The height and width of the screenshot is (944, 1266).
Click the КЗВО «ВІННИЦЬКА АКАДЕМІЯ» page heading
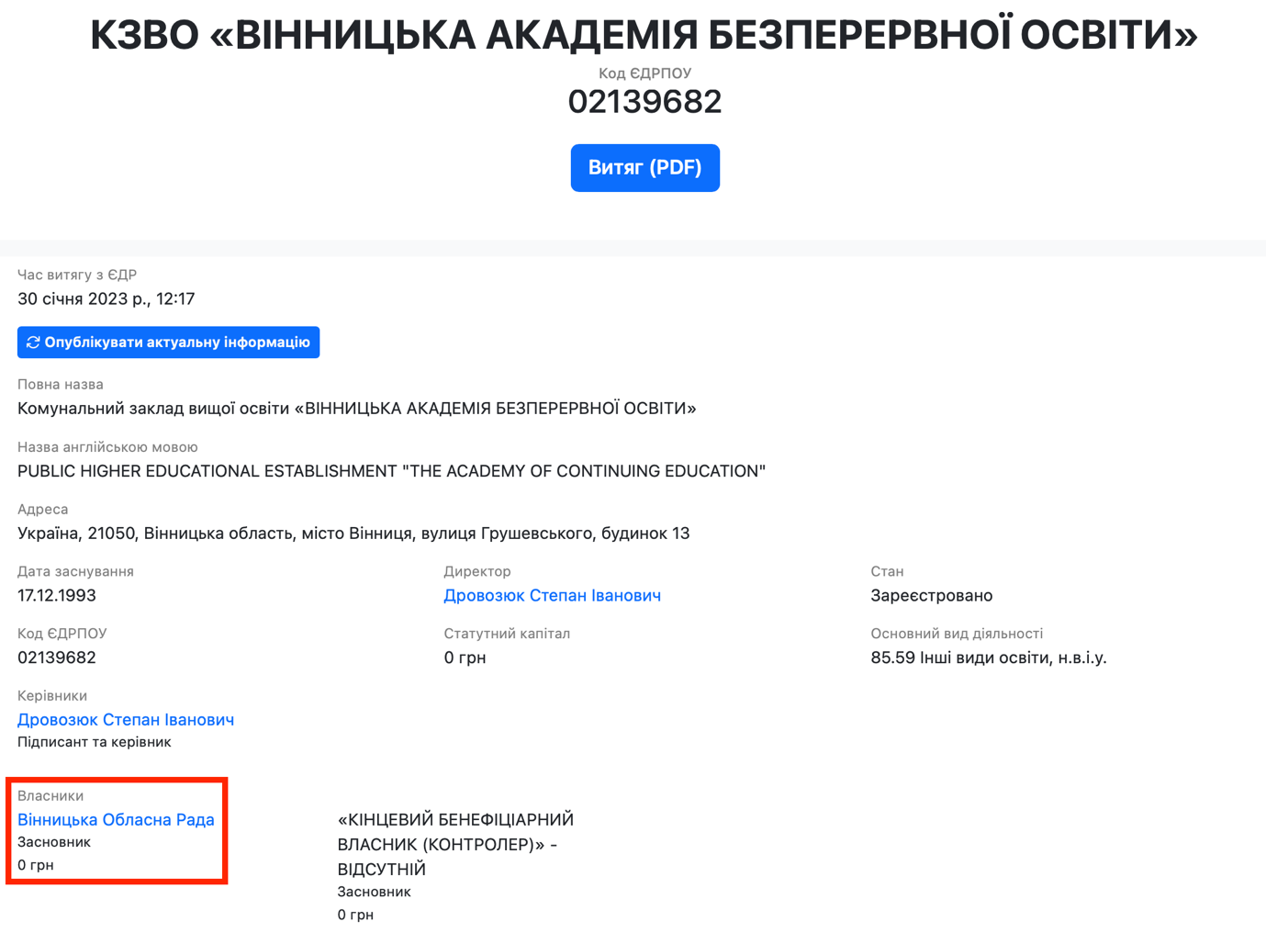644,36
